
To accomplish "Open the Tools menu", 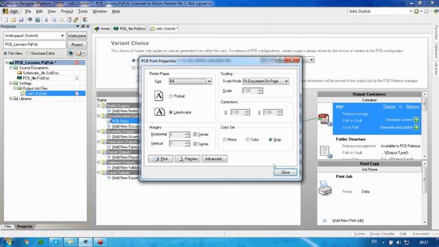I will point(82,12).
